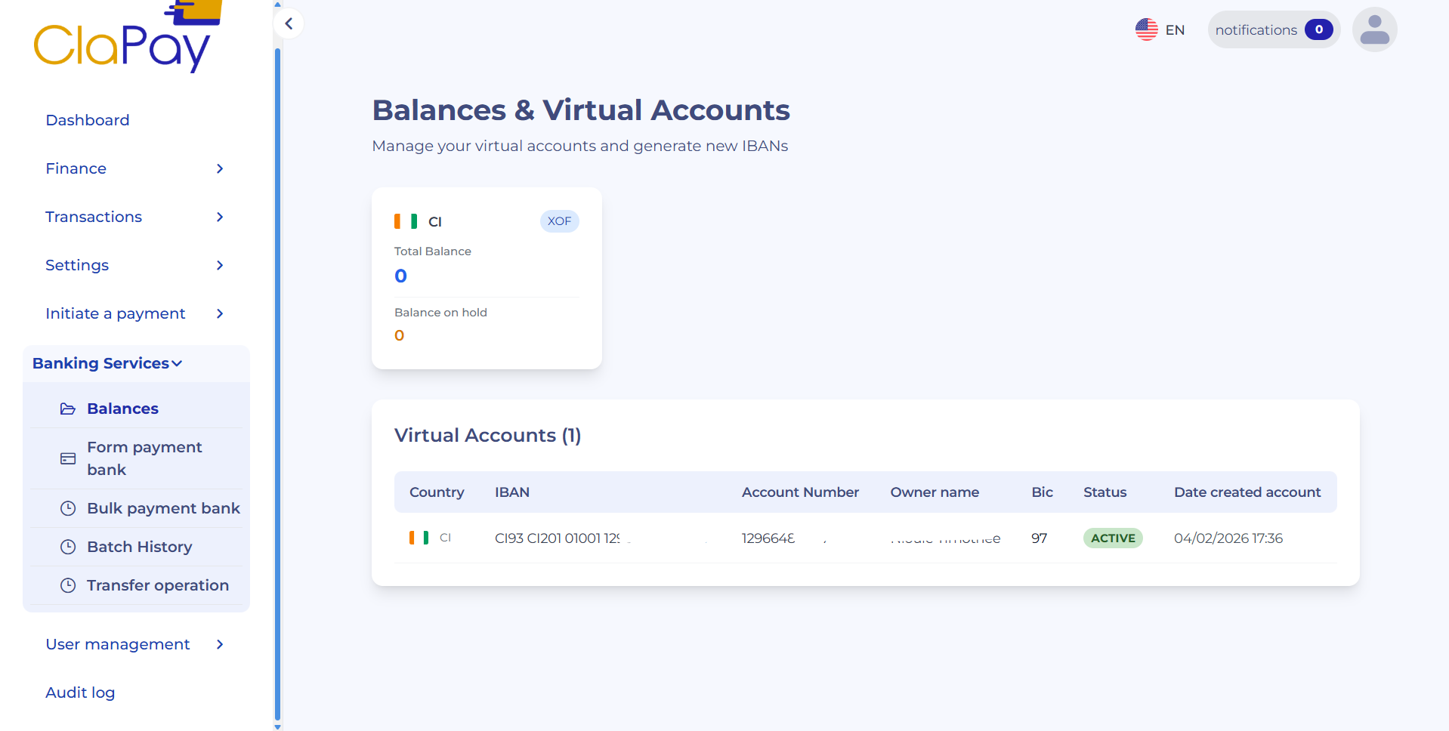Click the Batch History clock icon
Image resolution: width=1449 pixels, height=731 pixels.
(69, 547)
